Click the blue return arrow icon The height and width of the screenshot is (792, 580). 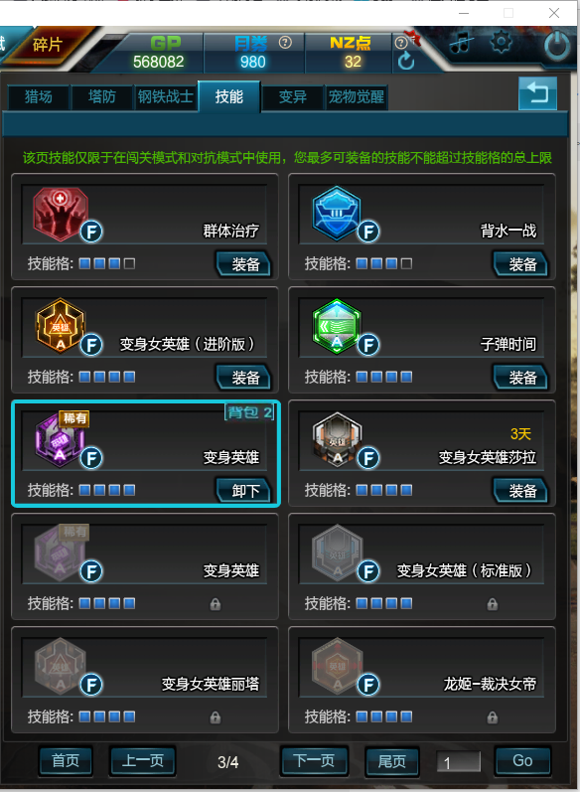(537, 93)
